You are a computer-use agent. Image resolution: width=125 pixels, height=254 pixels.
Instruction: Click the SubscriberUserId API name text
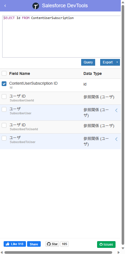pos(22,100)
